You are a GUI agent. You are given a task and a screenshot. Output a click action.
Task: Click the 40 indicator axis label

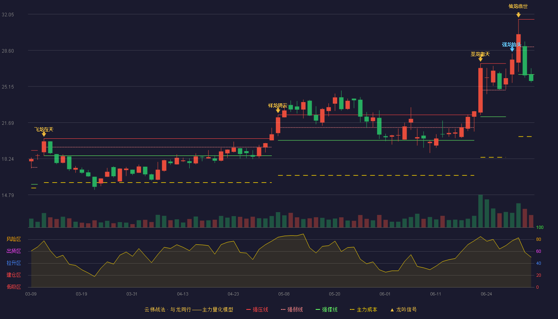[x=538, y=263]
